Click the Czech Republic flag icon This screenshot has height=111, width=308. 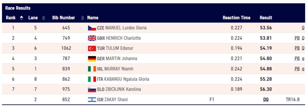pos(92,28)
